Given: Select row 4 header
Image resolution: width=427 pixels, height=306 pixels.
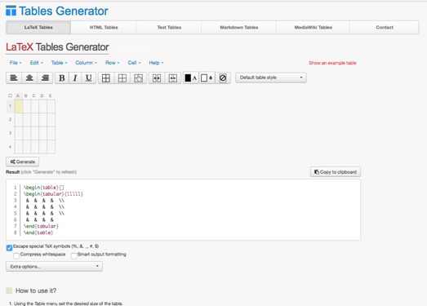Looking at the screenshot, I should (10, 147).
